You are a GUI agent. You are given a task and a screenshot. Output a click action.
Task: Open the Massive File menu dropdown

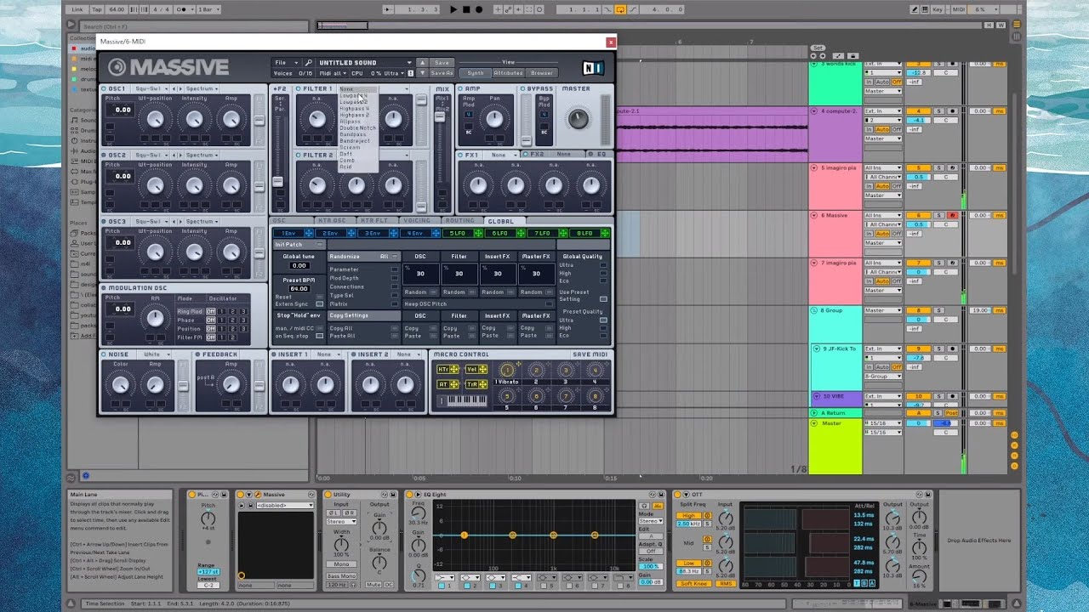pyautogui.click(x=286, y=62)
